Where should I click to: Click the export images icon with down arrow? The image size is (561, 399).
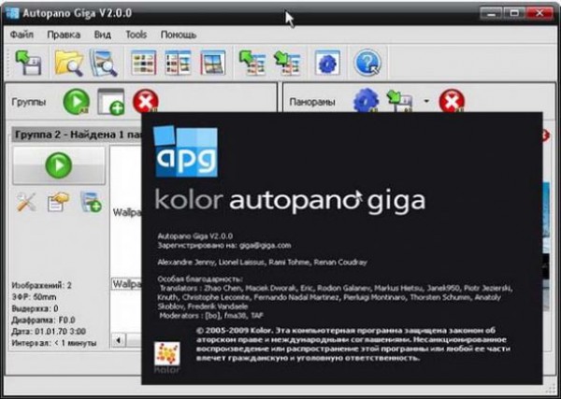point(287,63)
